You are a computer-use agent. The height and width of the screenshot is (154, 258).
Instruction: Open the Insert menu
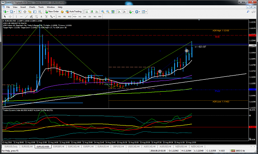click(x=23, y=7)
